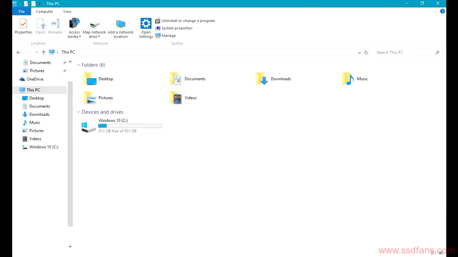Click the pin icon beside pinned Pictures

pos(64,71)
